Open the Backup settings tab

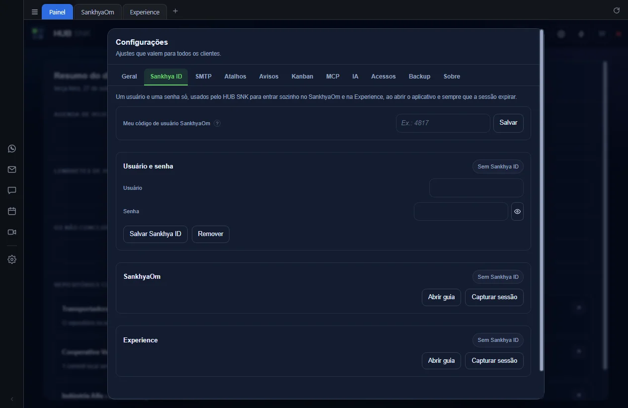coord(419,77)
